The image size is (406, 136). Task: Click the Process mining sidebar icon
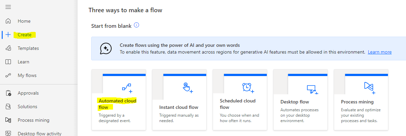point(8,120)
